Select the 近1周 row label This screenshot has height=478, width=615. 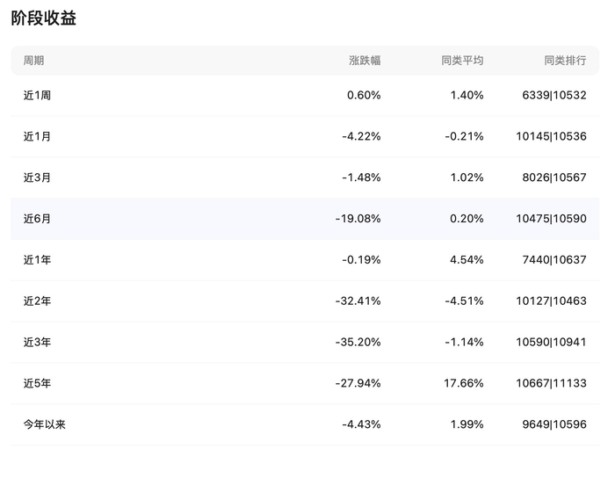pyautogui.click(x=38, y=95)
